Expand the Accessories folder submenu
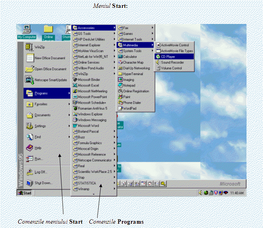The height and width of the screenshot is (228, 263). tap(94, 28)
